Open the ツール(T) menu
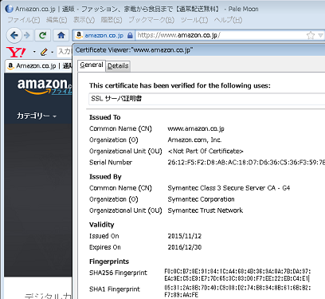This screenshot has width=325, height=299. (194, 20)
